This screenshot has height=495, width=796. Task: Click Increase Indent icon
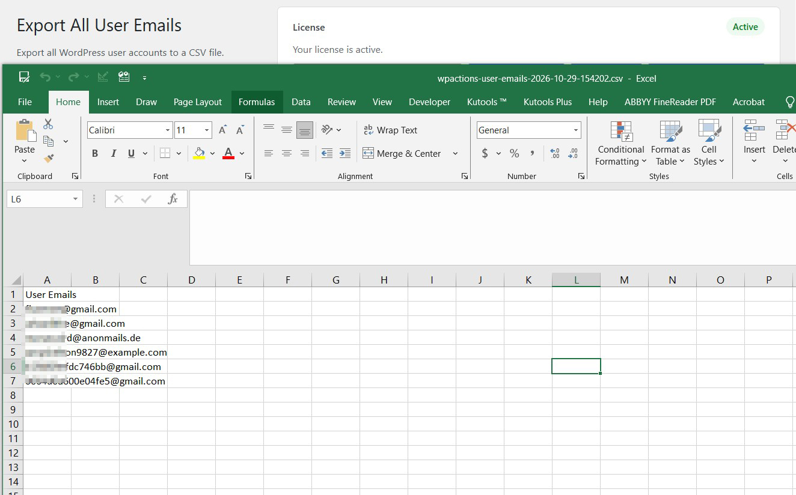tap(345, 154)
